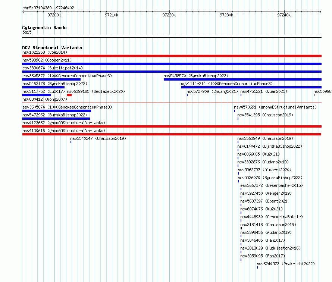Viewport: 332px width, 282px height.
Task: Select the nsv5458570 (ByrskaBishop2022) label
Action: pos(196,76)
